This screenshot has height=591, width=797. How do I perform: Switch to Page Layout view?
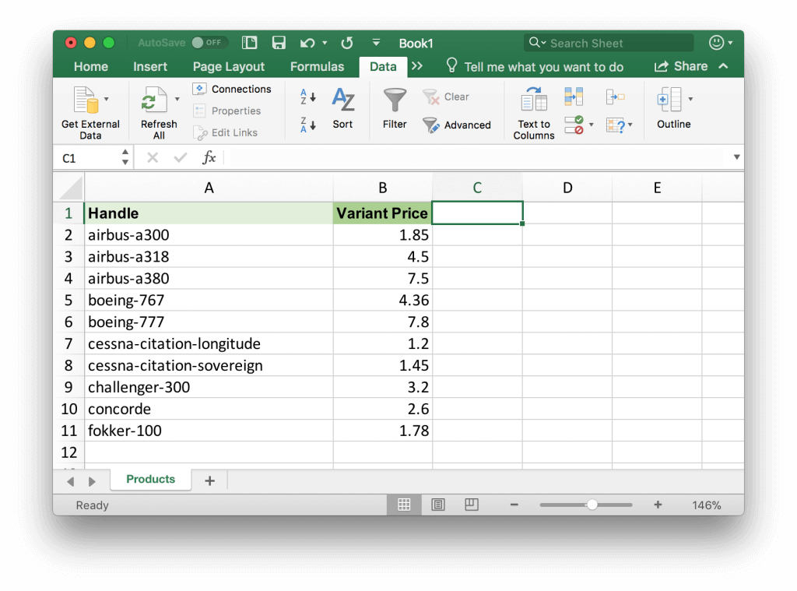click(438, 505)
